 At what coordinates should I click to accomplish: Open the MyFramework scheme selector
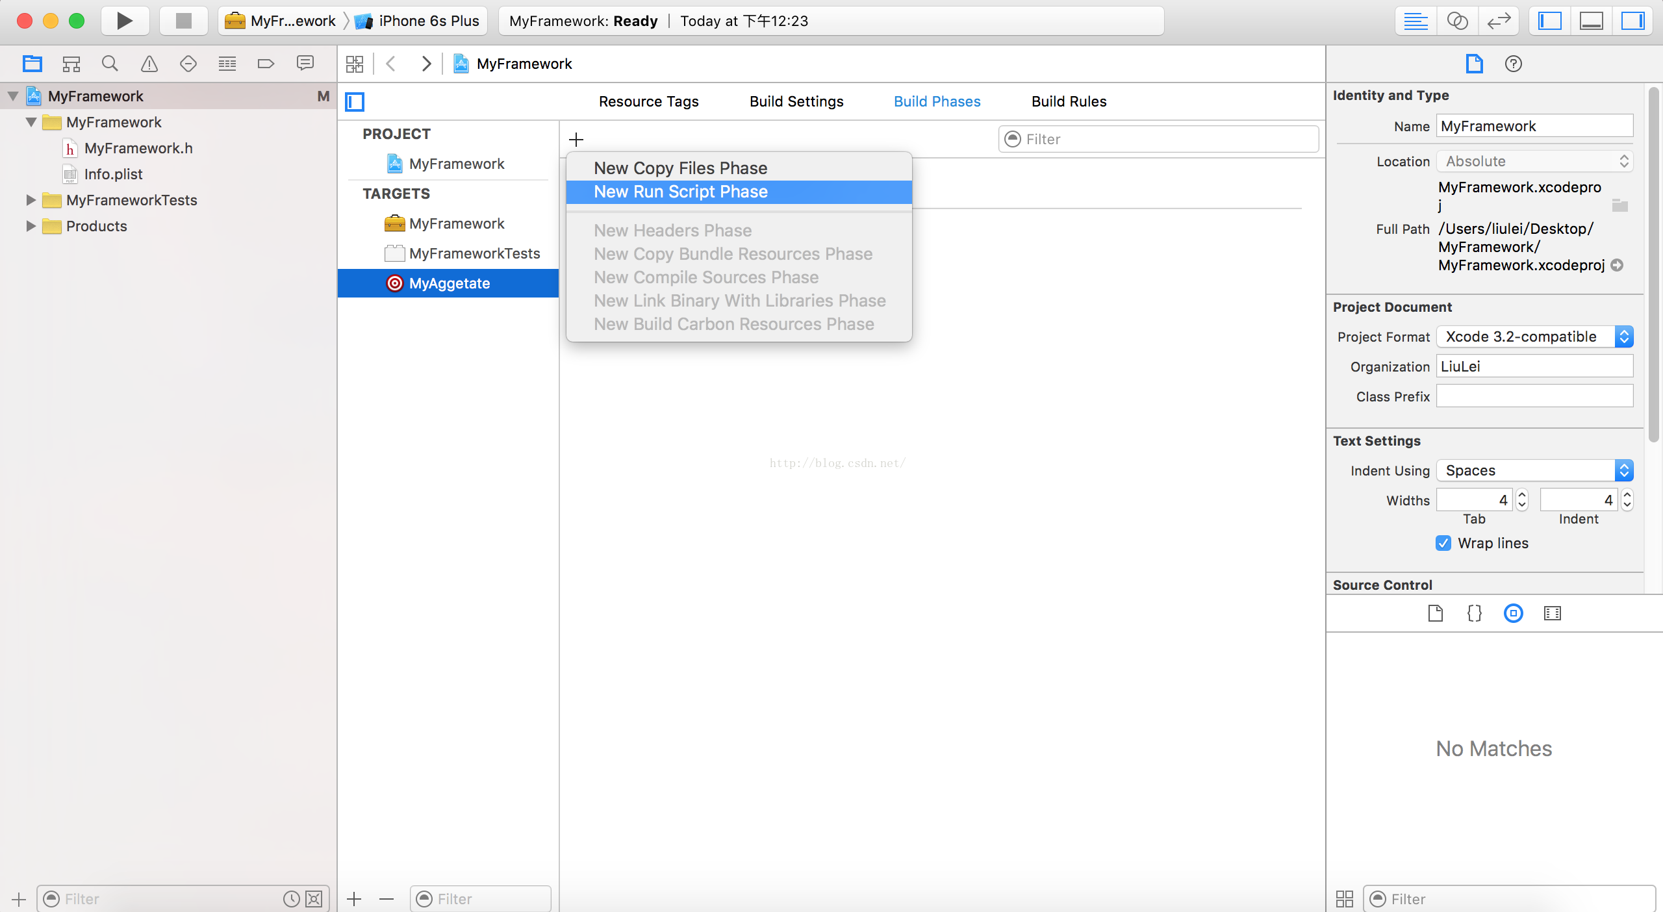pos(281,21)
